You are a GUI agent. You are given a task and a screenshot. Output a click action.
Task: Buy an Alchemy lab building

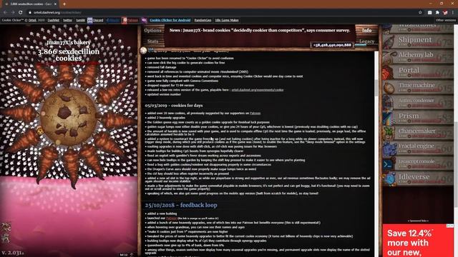tap(418, 56)
